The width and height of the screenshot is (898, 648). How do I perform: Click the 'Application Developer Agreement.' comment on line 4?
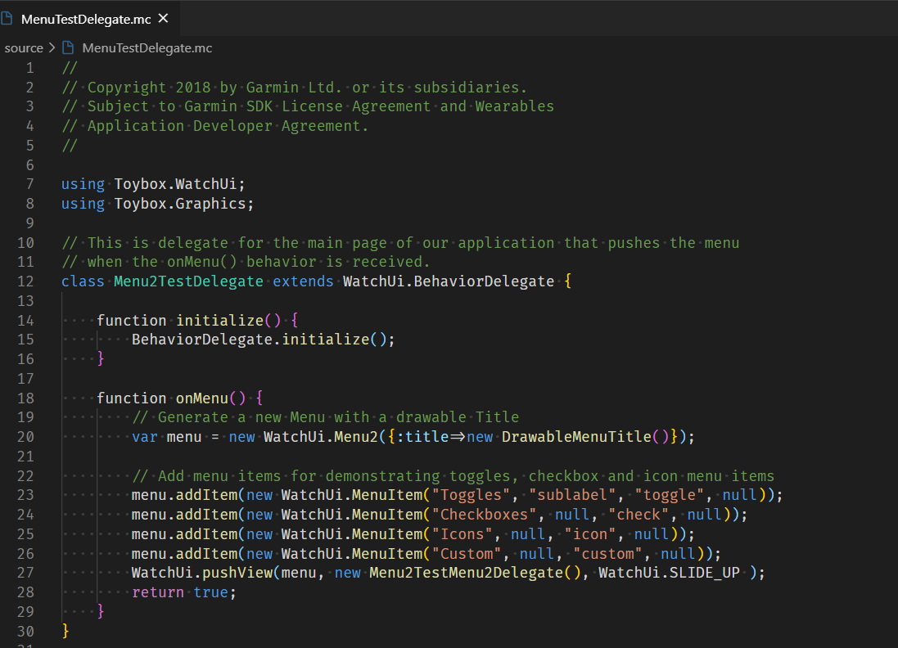[228, 126]
